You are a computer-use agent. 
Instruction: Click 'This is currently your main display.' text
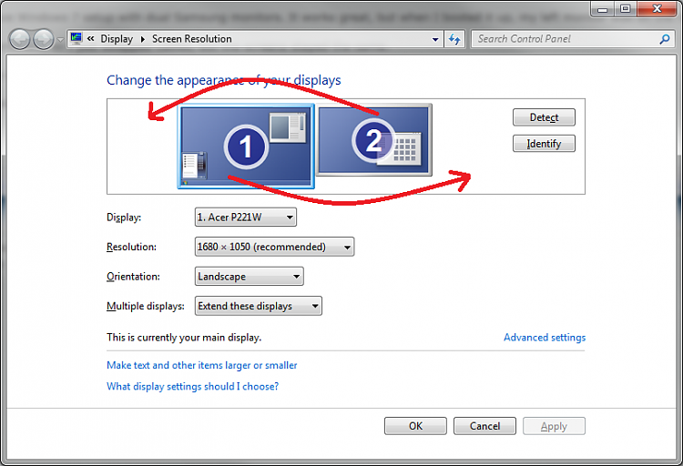[184, 337]
